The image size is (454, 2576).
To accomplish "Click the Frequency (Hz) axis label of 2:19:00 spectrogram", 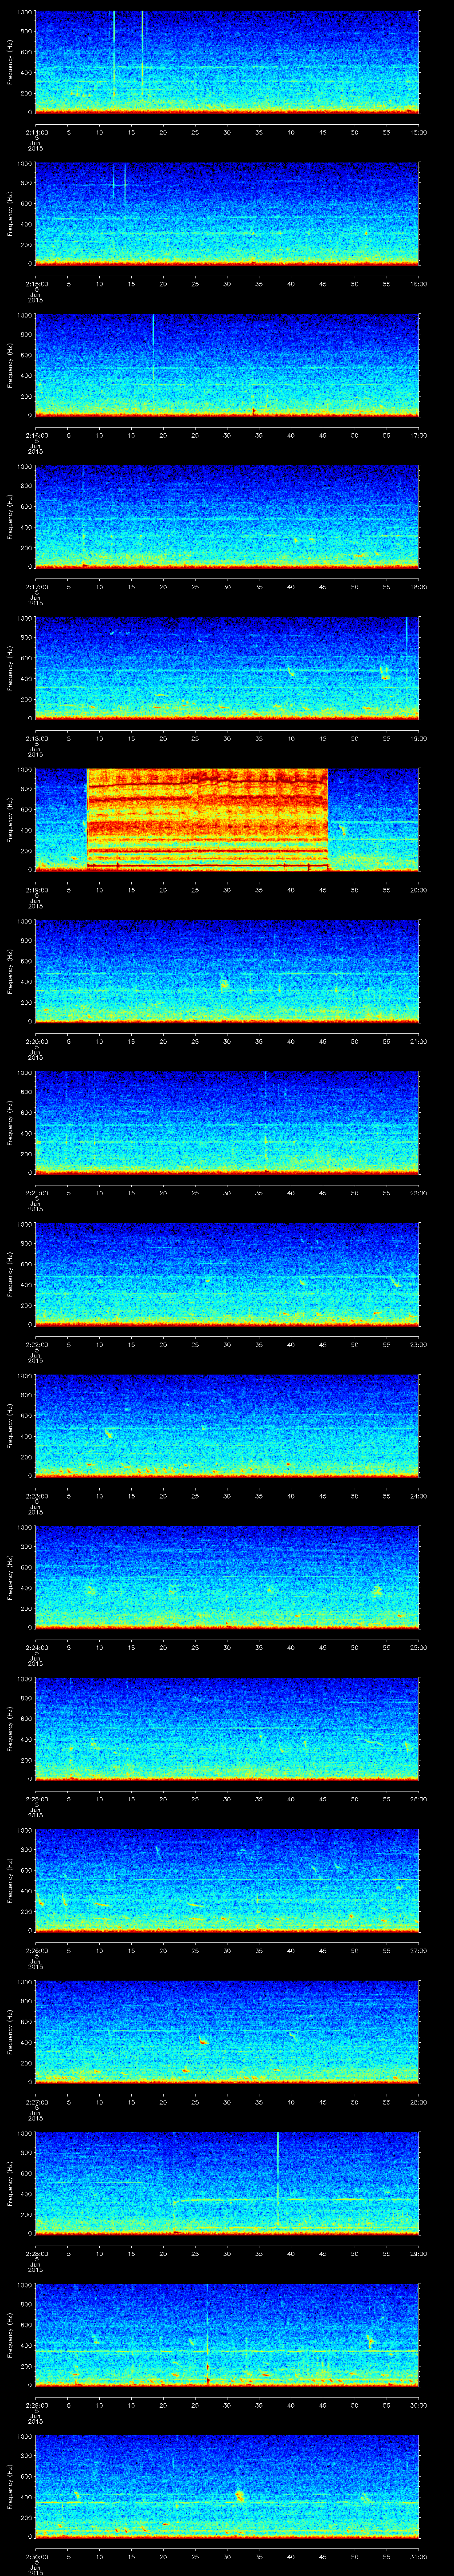I will coord(10,820).
